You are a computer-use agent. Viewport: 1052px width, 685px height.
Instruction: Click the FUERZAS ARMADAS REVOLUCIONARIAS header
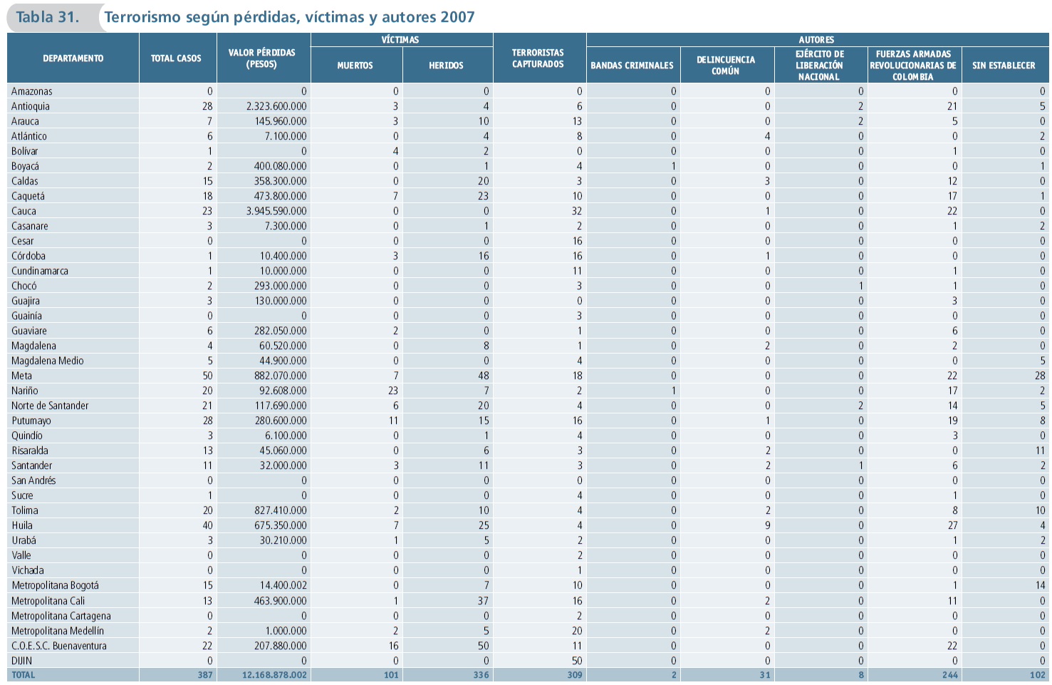[x=913, y=66]
